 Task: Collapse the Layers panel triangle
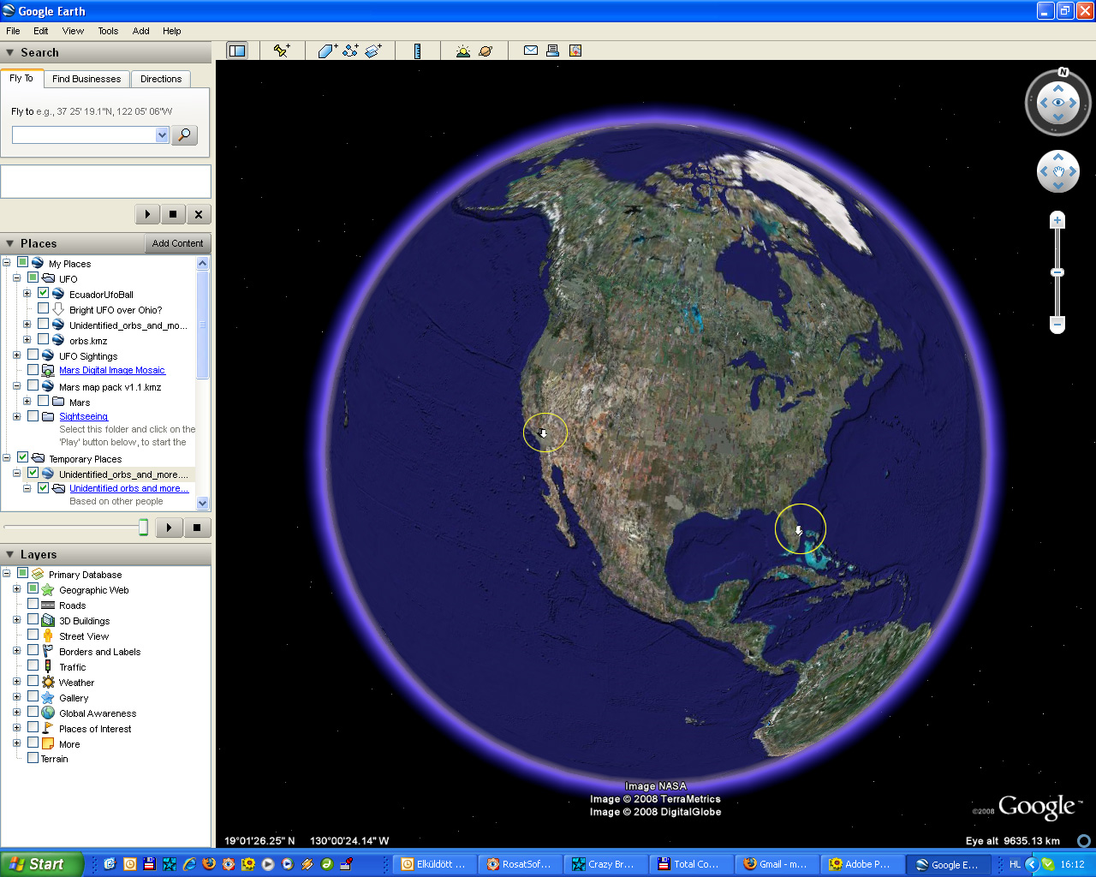click(10, 554)
